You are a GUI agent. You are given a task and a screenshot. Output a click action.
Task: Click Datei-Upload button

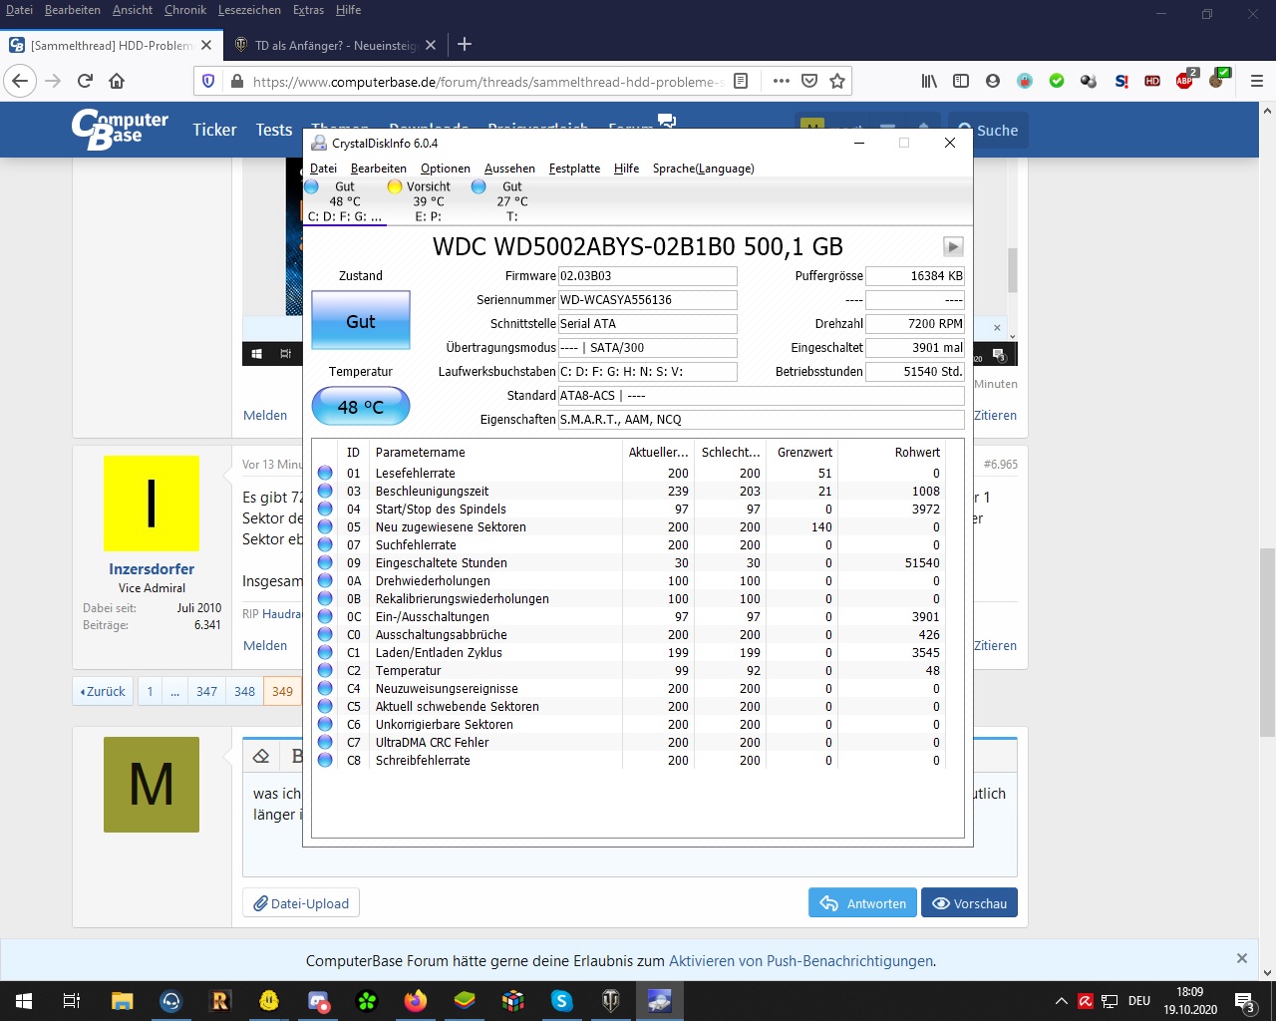point(301,903)
